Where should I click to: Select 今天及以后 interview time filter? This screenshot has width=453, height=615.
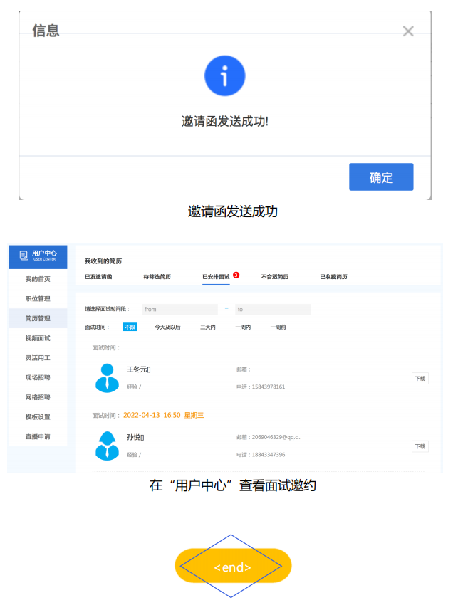point(167,327)
